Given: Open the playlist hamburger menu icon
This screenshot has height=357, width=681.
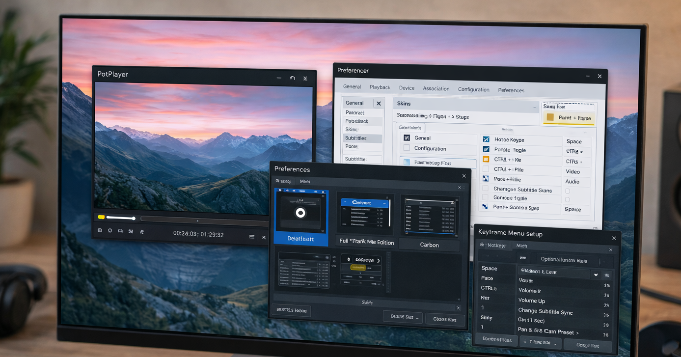Looking at the screenshot, I should 252,237.
